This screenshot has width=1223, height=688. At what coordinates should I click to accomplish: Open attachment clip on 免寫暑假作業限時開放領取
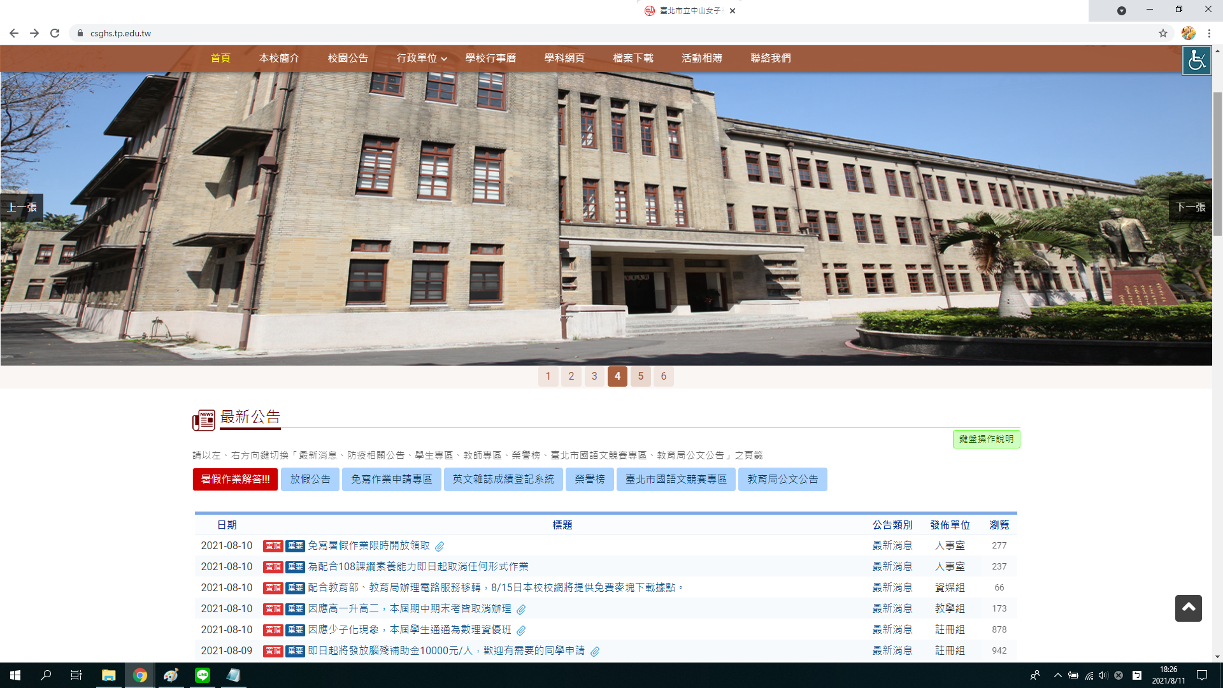440,546
